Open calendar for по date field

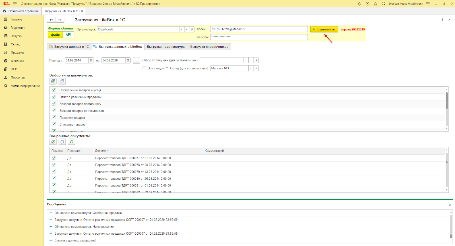pos(128,60)
